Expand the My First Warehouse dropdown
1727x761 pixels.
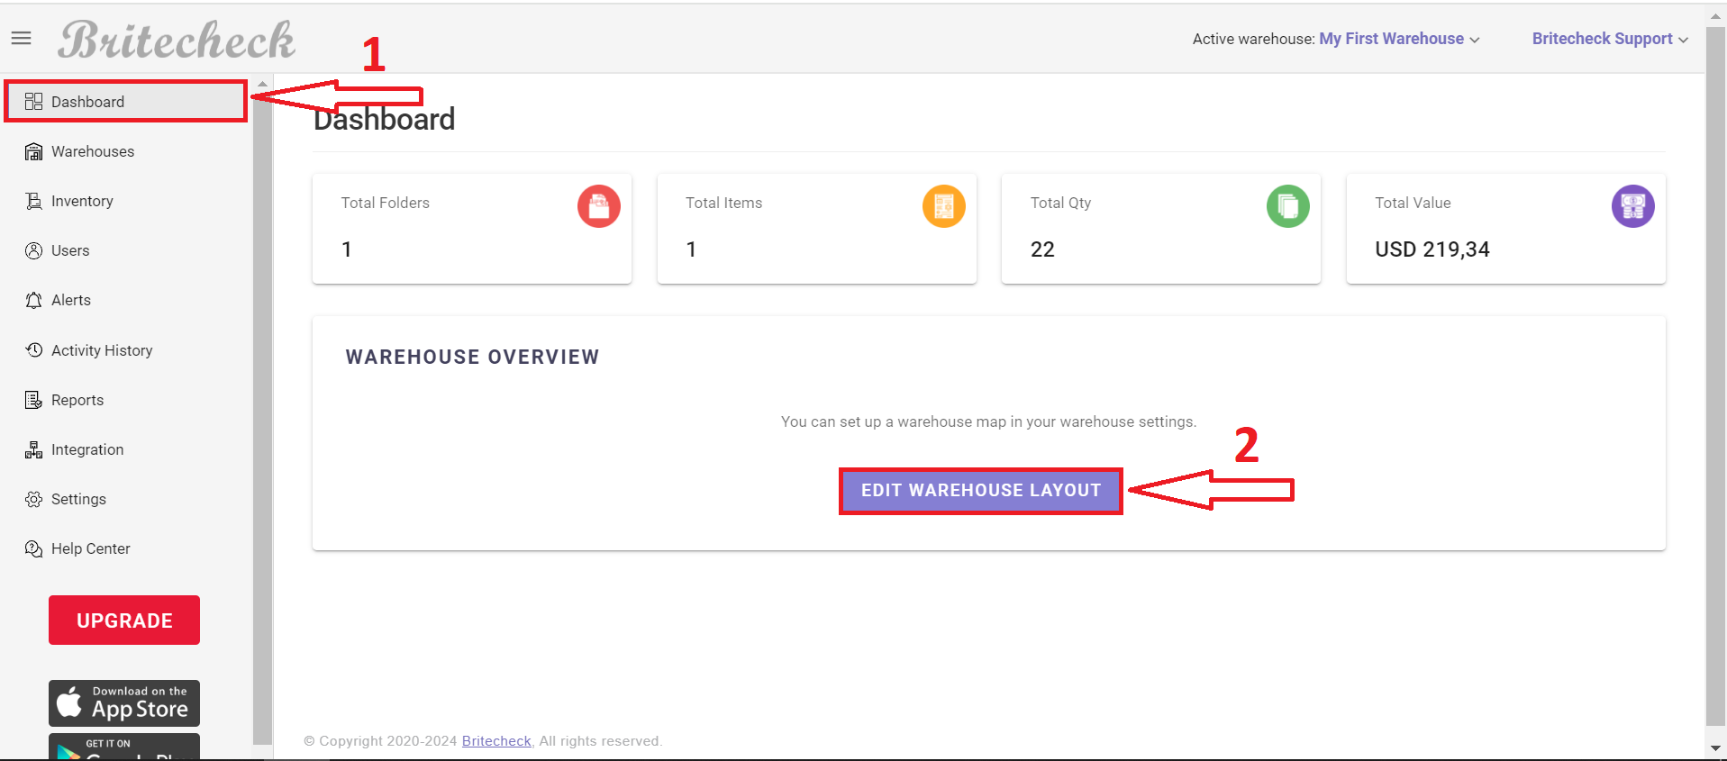pos(1399,39)
